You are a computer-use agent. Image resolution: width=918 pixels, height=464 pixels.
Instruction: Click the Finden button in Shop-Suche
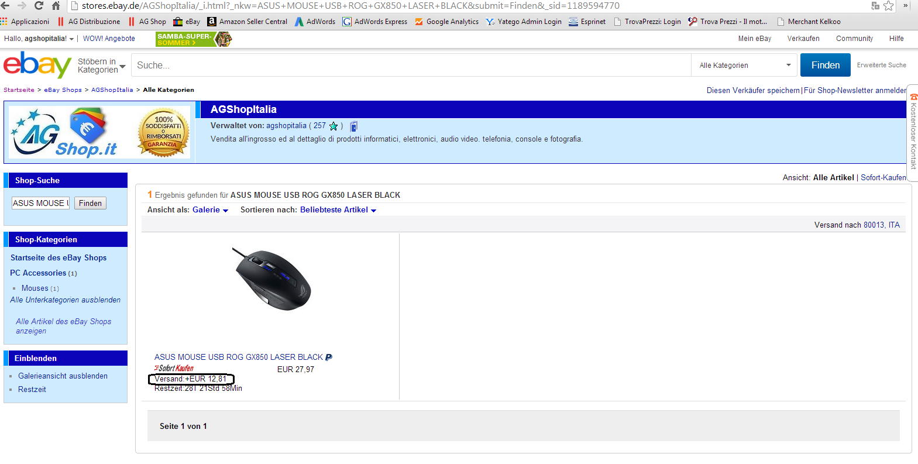click(90, 203)
